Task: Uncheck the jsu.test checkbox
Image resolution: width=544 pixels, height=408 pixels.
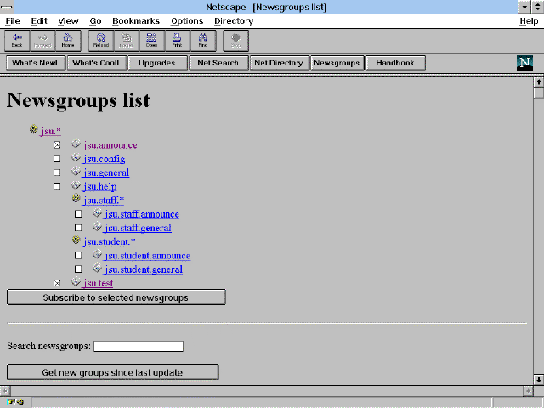Action: (57, 283)
